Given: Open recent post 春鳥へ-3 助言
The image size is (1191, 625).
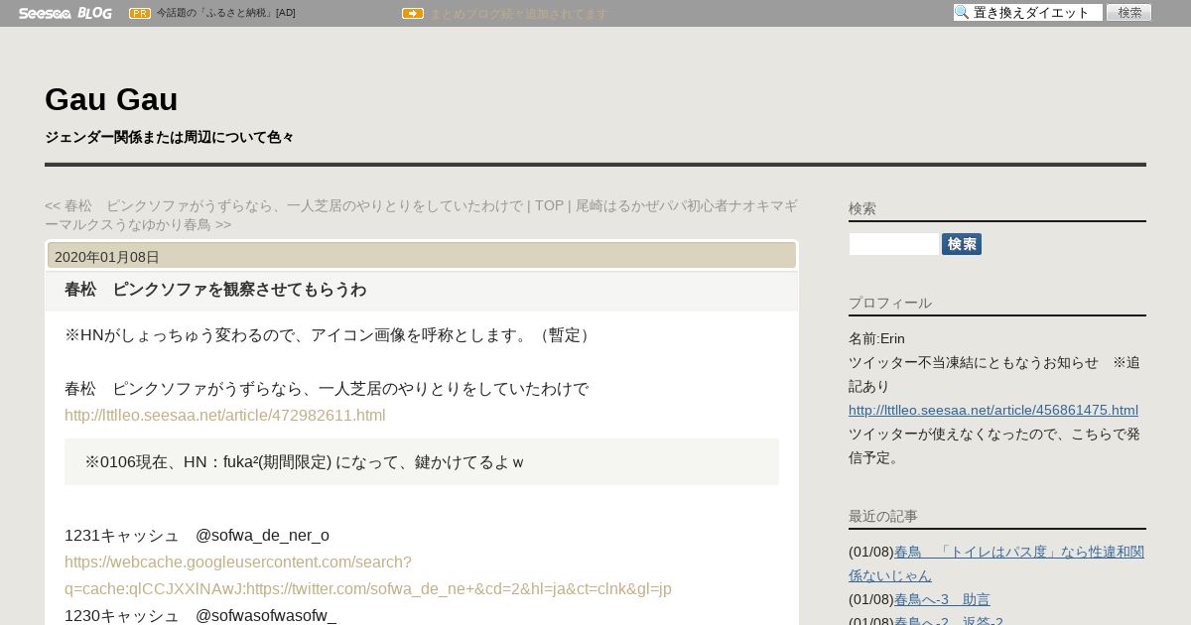Looking at the screenshot, I should [942, 599].
